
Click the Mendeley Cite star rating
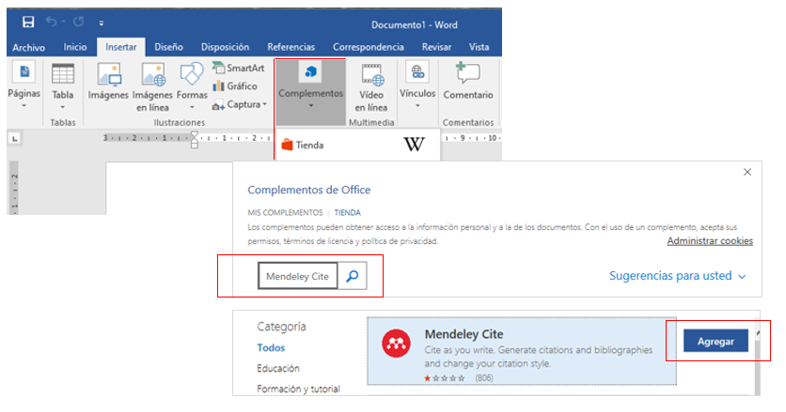point(444,378)
